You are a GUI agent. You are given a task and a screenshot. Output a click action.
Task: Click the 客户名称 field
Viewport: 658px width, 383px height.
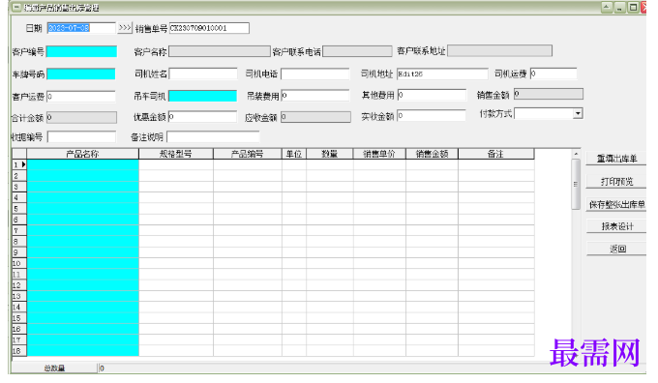(219, 51)
